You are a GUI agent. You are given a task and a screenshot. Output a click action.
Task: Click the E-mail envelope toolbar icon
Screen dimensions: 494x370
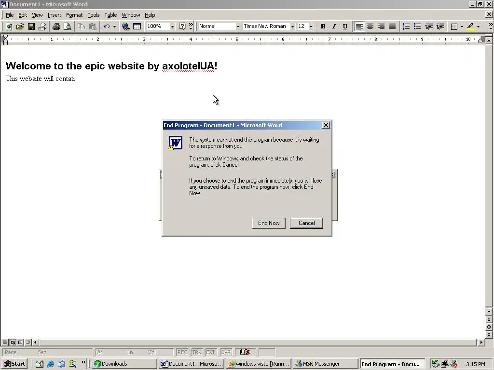(x=42, y=26)
